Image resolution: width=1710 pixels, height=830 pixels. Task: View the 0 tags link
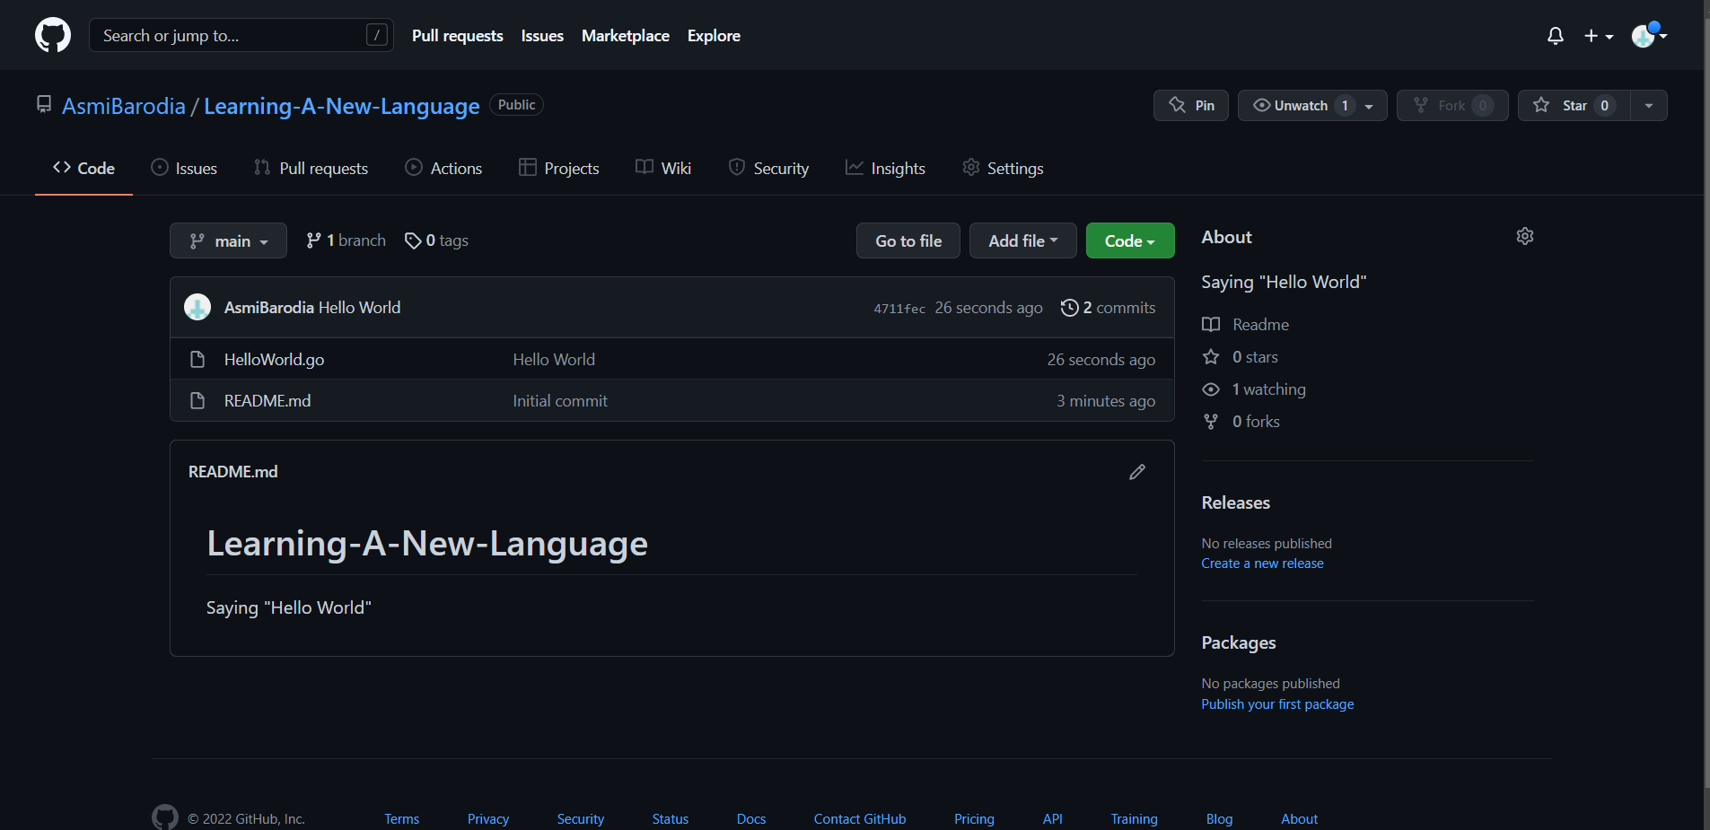tap(436, 240)
